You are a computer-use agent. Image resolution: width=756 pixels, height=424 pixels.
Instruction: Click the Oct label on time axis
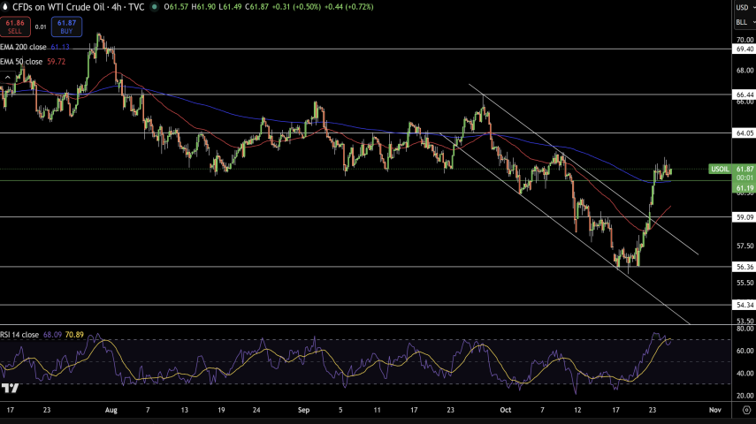point(506,410)
